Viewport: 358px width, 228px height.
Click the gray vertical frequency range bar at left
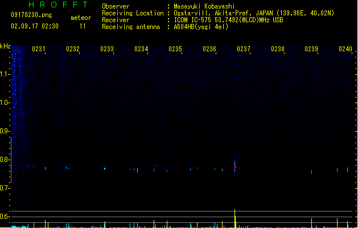(x=11, y=160)
